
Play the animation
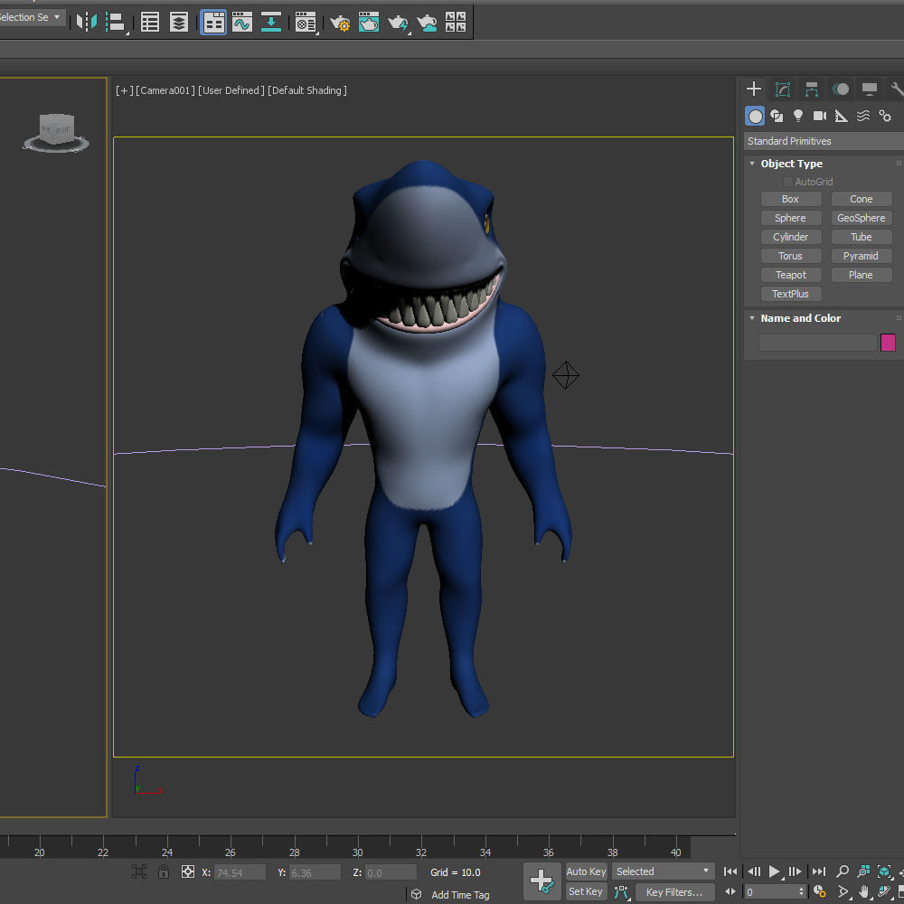[x=775, y=871]
